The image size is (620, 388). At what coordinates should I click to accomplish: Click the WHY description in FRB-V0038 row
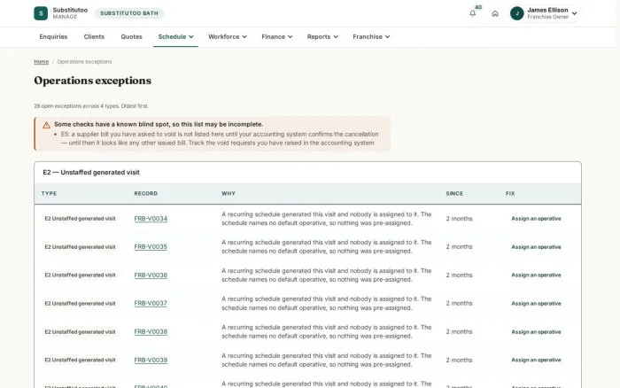[326, 331]
